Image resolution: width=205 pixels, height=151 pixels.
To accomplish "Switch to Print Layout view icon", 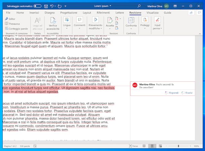I will [x=152, y=146].
